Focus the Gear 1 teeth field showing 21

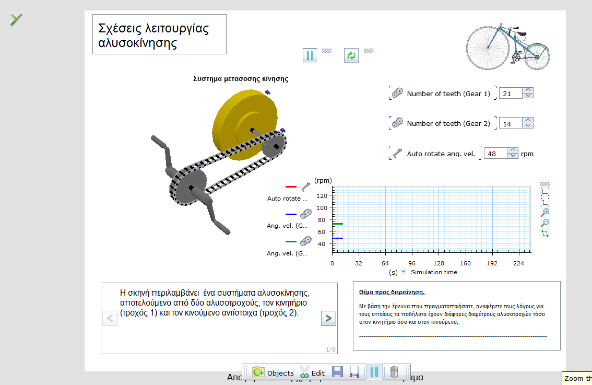(x=511, y=94)
